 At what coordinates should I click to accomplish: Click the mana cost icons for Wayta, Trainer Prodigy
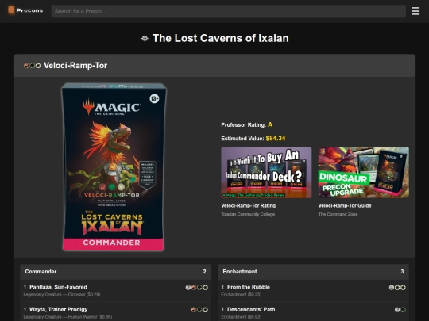pos(199,310)
